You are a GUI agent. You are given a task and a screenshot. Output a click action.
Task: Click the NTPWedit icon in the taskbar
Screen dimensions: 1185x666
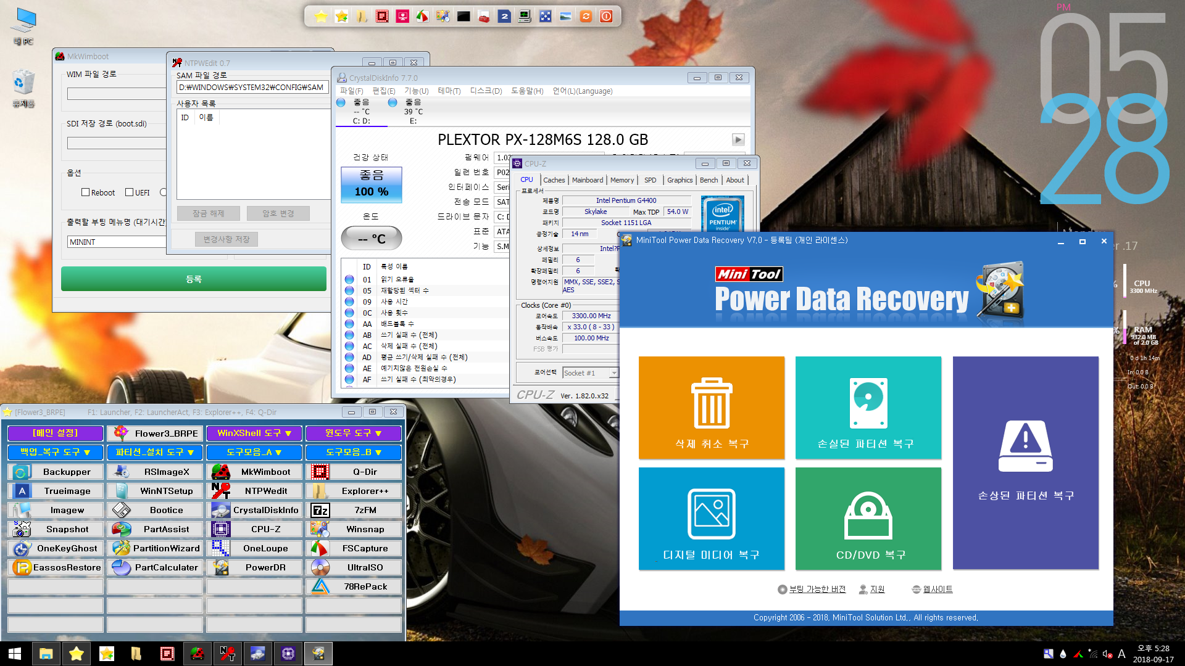tap(227, 654)
